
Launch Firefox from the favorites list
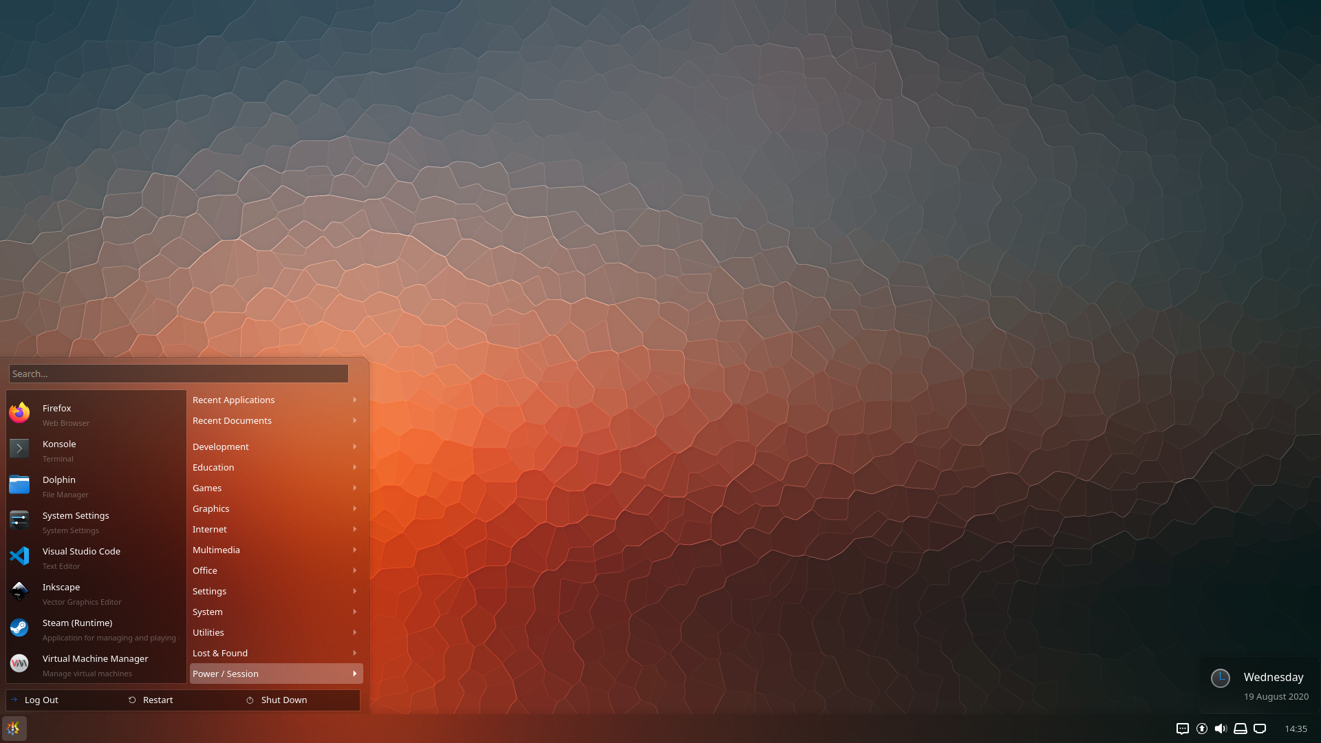pos(19,413)
